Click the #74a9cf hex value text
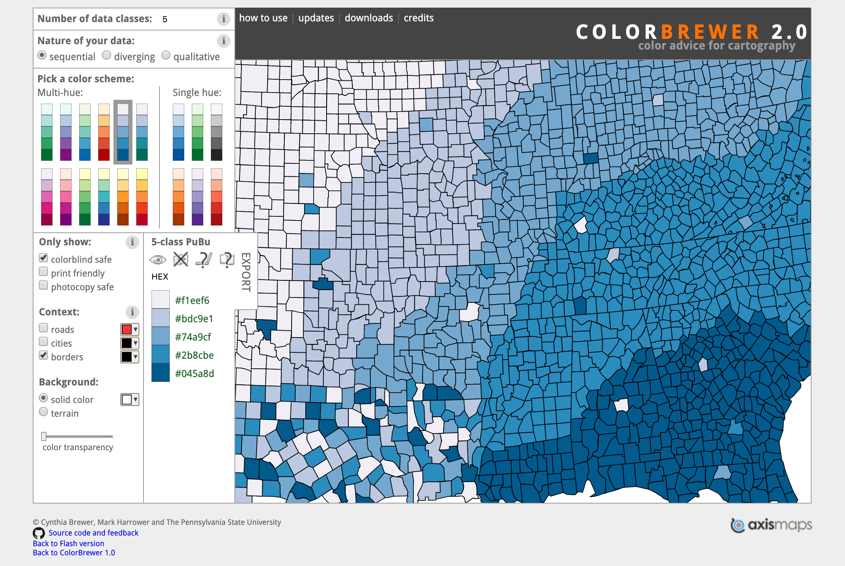The width and height of the screenshot is (845, 566). click(x=193, y=337)
